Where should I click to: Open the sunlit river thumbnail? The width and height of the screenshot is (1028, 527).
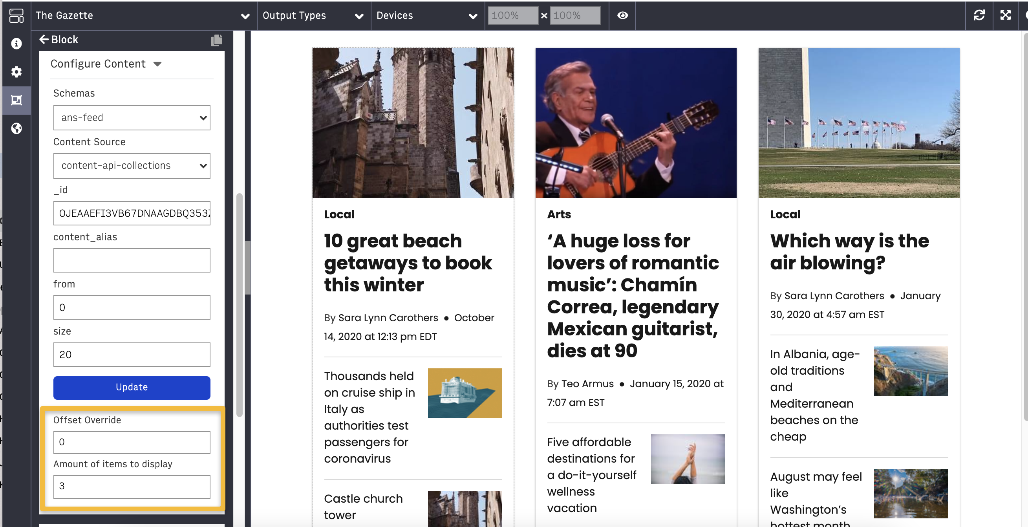911,494
